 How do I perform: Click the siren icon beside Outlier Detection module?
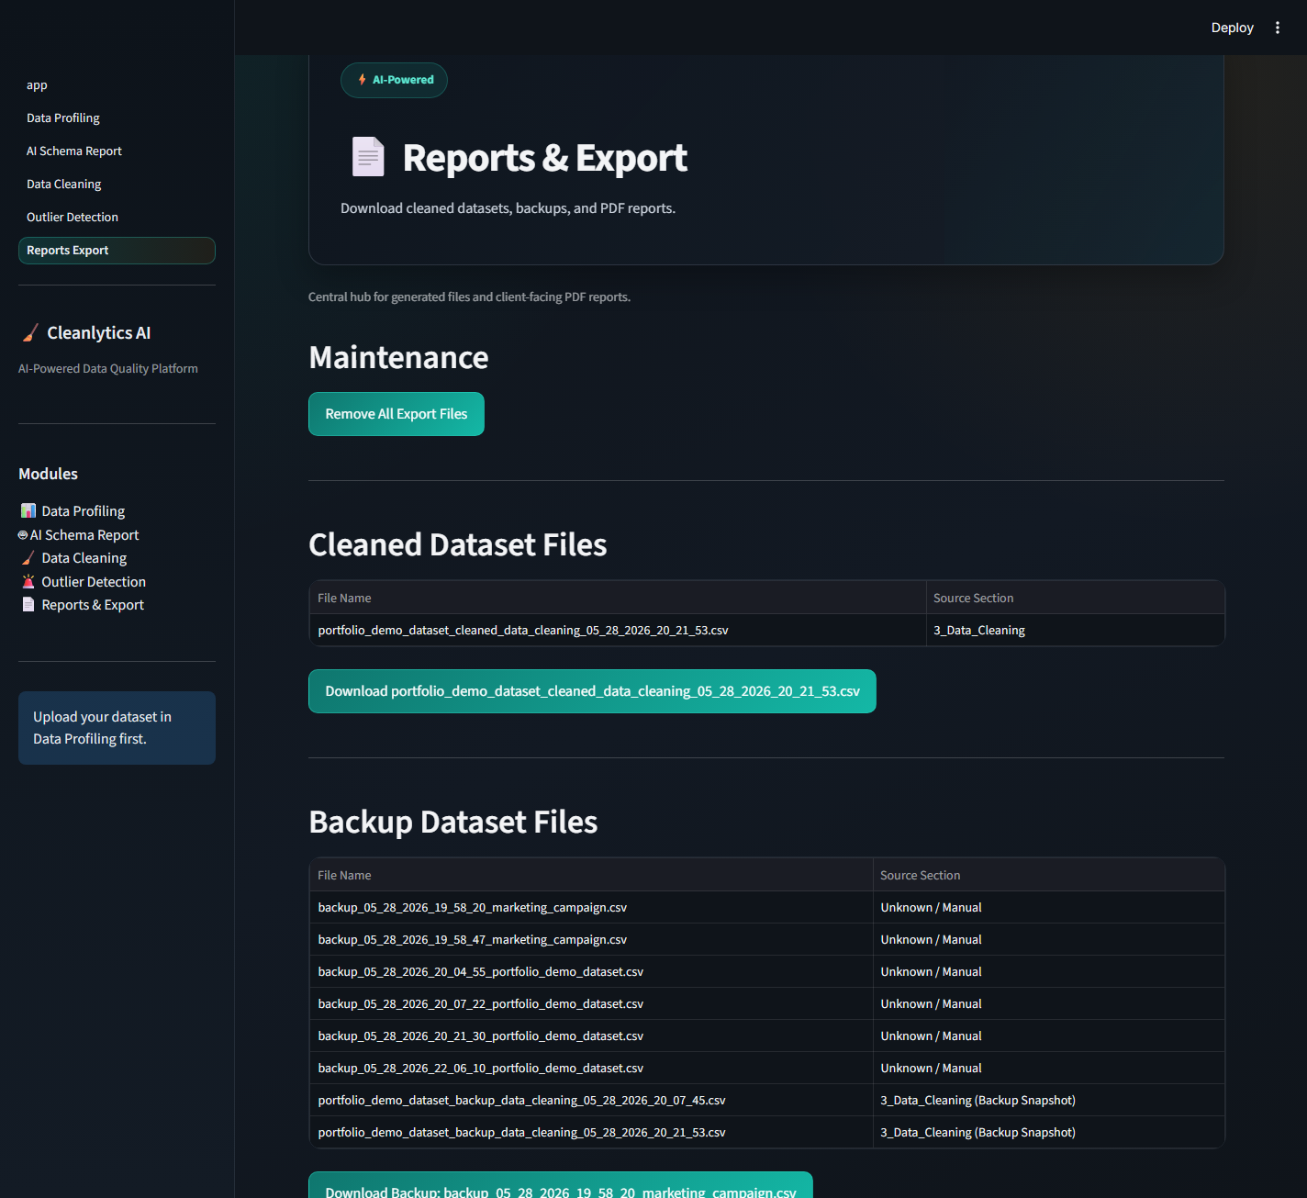pos(28,582)
